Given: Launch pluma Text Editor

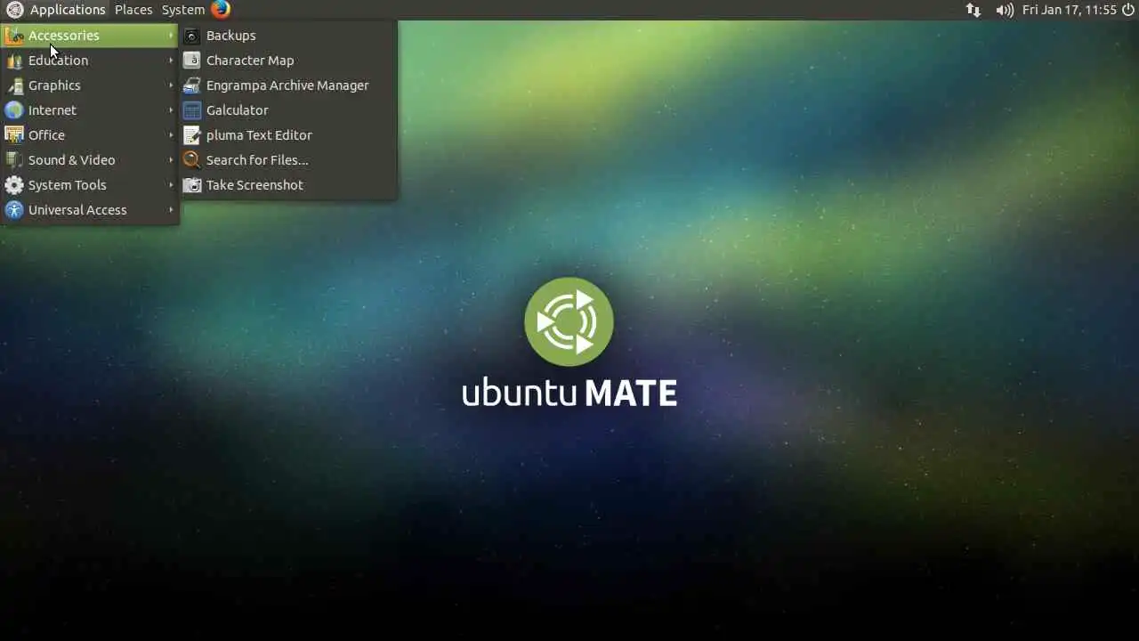Looking at the screenshot, I should (288, 135).
